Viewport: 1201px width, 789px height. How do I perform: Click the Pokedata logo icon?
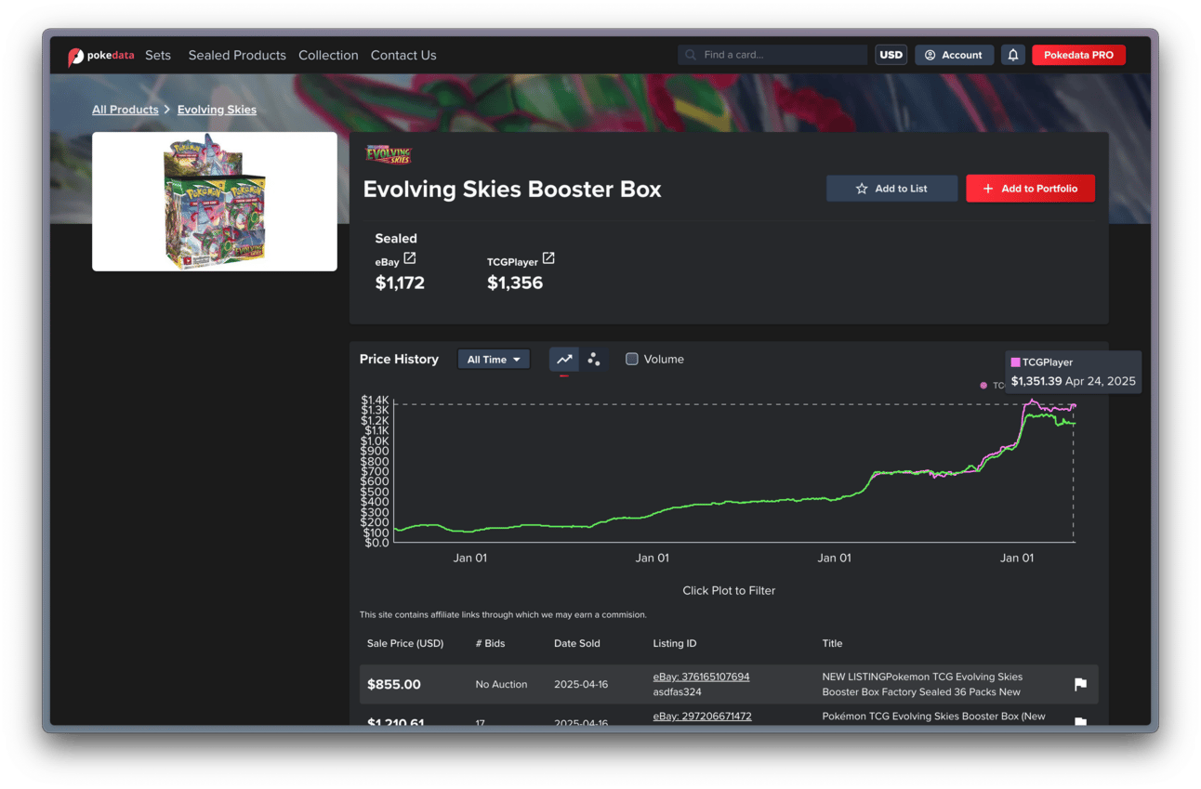point(76,56)
